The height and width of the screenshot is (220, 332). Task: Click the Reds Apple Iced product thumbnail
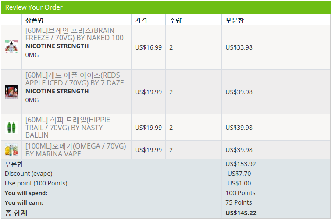pos(11,92)
